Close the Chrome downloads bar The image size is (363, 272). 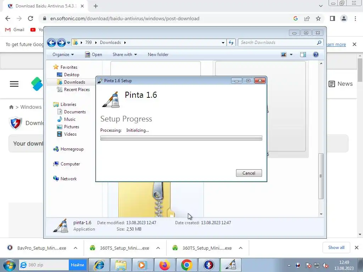[x=357, y=248]
